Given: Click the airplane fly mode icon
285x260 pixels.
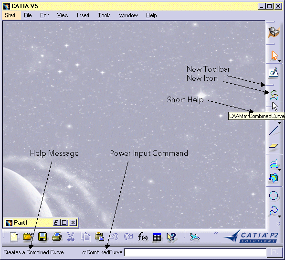Looking at the screenshot, I should tap(194, 237).
